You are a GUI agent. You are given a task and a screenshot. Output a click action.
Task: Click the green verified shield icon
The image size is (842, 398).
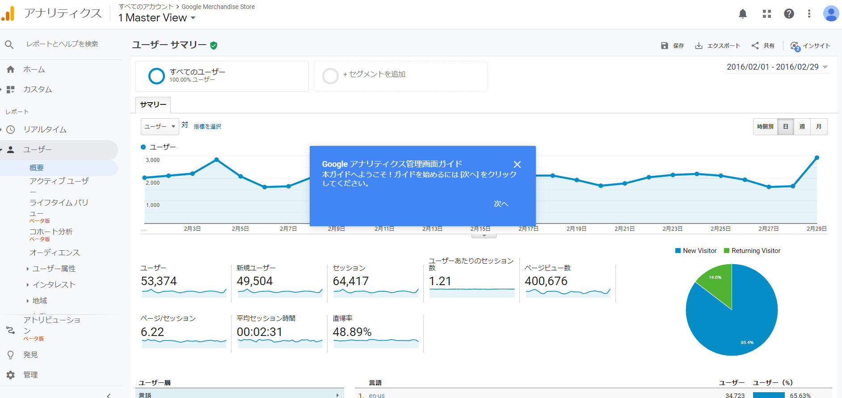pos(214,46)
